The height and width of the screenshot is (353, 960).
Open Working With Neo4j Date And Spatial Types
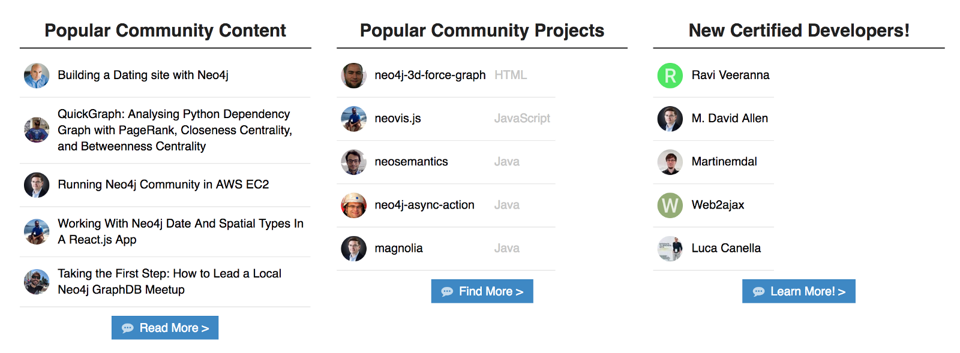click(x=180, y=231)
